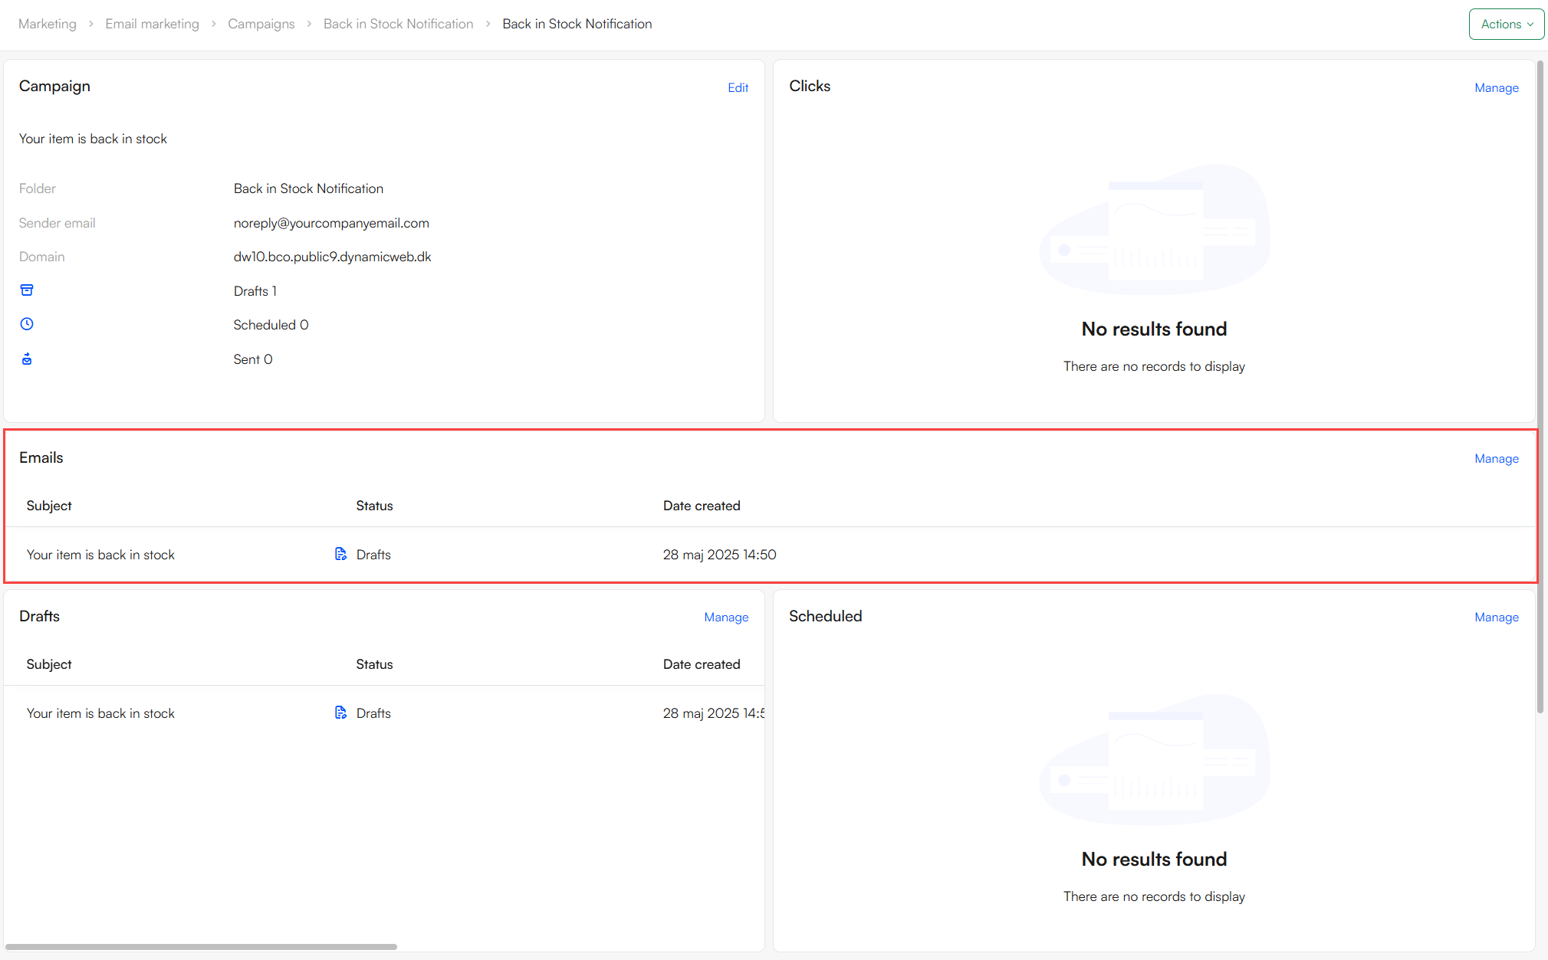This screenshot has width=1548, height=960.
Task: Click the horizontal scrollbar in Drafts panel
Action: point(201,947)
